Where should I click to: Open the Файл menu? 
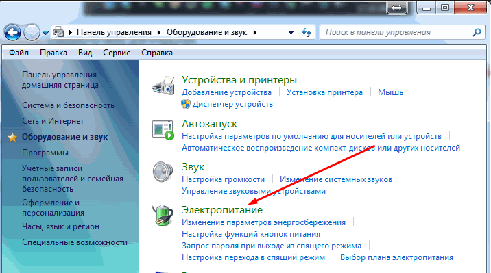pyautogui.click(x=19, y=53)
